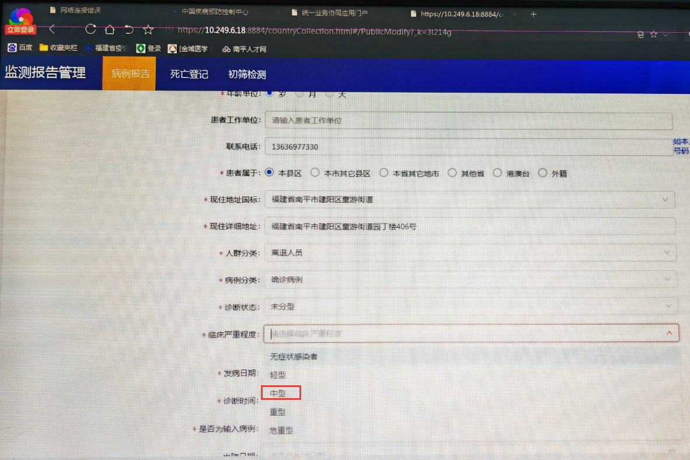Click the browser back arrow
690x460 pixels.
pos(52,30)
